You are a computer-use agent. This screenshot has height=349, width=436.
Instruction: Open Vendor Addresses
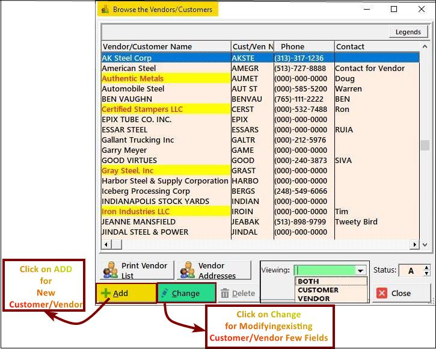[x=214, y=270]
